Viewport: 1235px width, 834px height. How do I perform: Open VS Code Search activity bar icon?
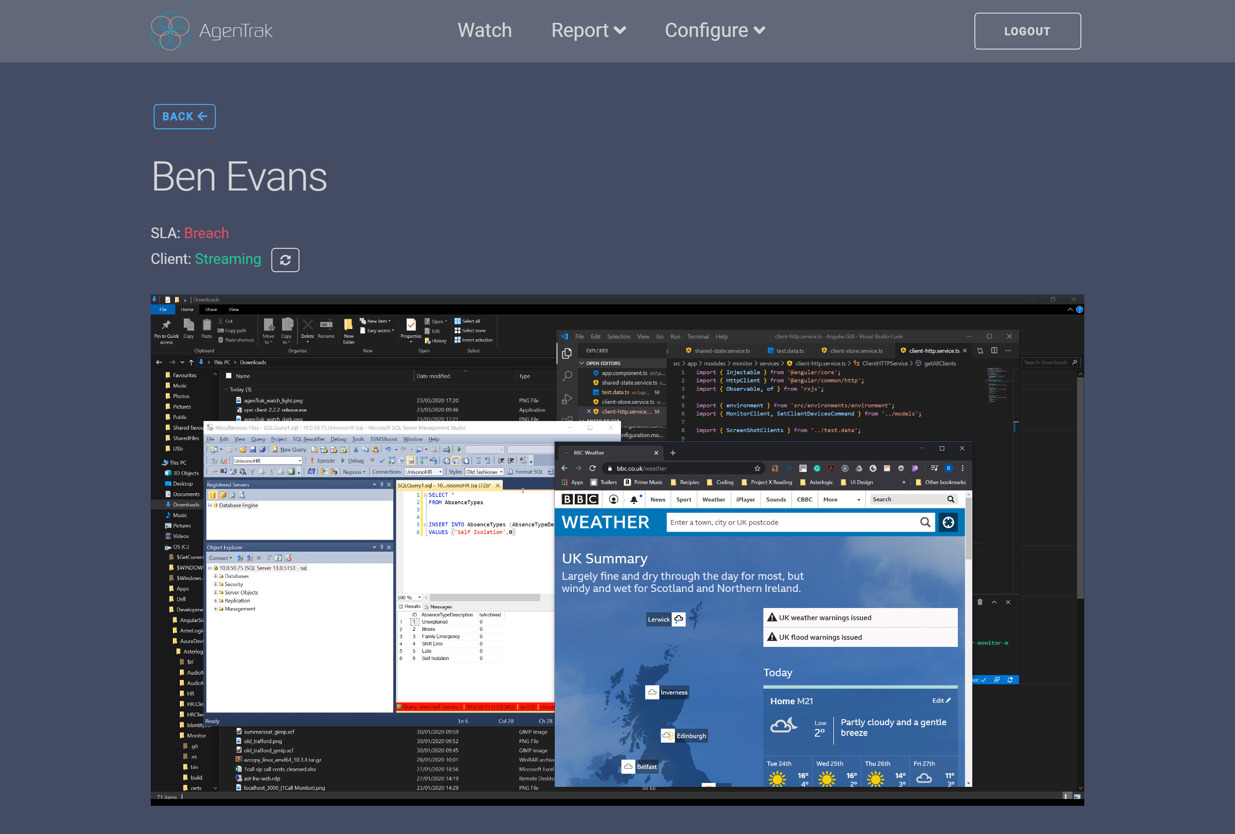[x=567, y=376]
